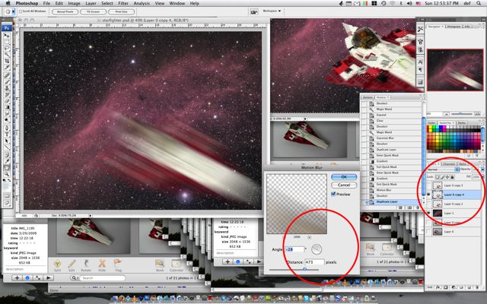Image resolution: width=487 pixels, height=304 pixels.
Task: Select the Magic Wand tool in toolbox
Action: click(x=7, y=54)
